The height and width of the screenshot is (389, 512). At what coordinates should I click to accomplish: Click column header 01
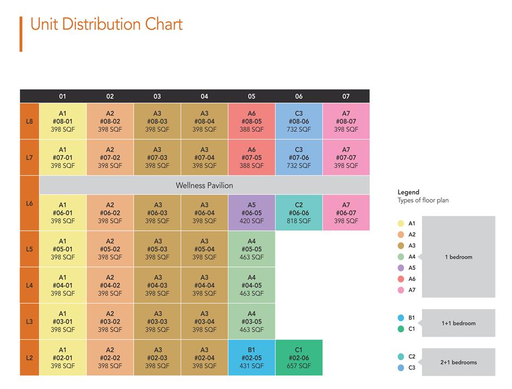[62, 97]
